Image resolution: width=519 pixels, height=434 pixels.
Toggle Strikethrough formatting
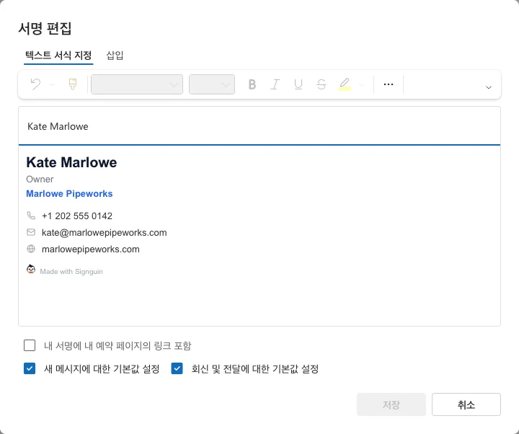click(321, 84)
